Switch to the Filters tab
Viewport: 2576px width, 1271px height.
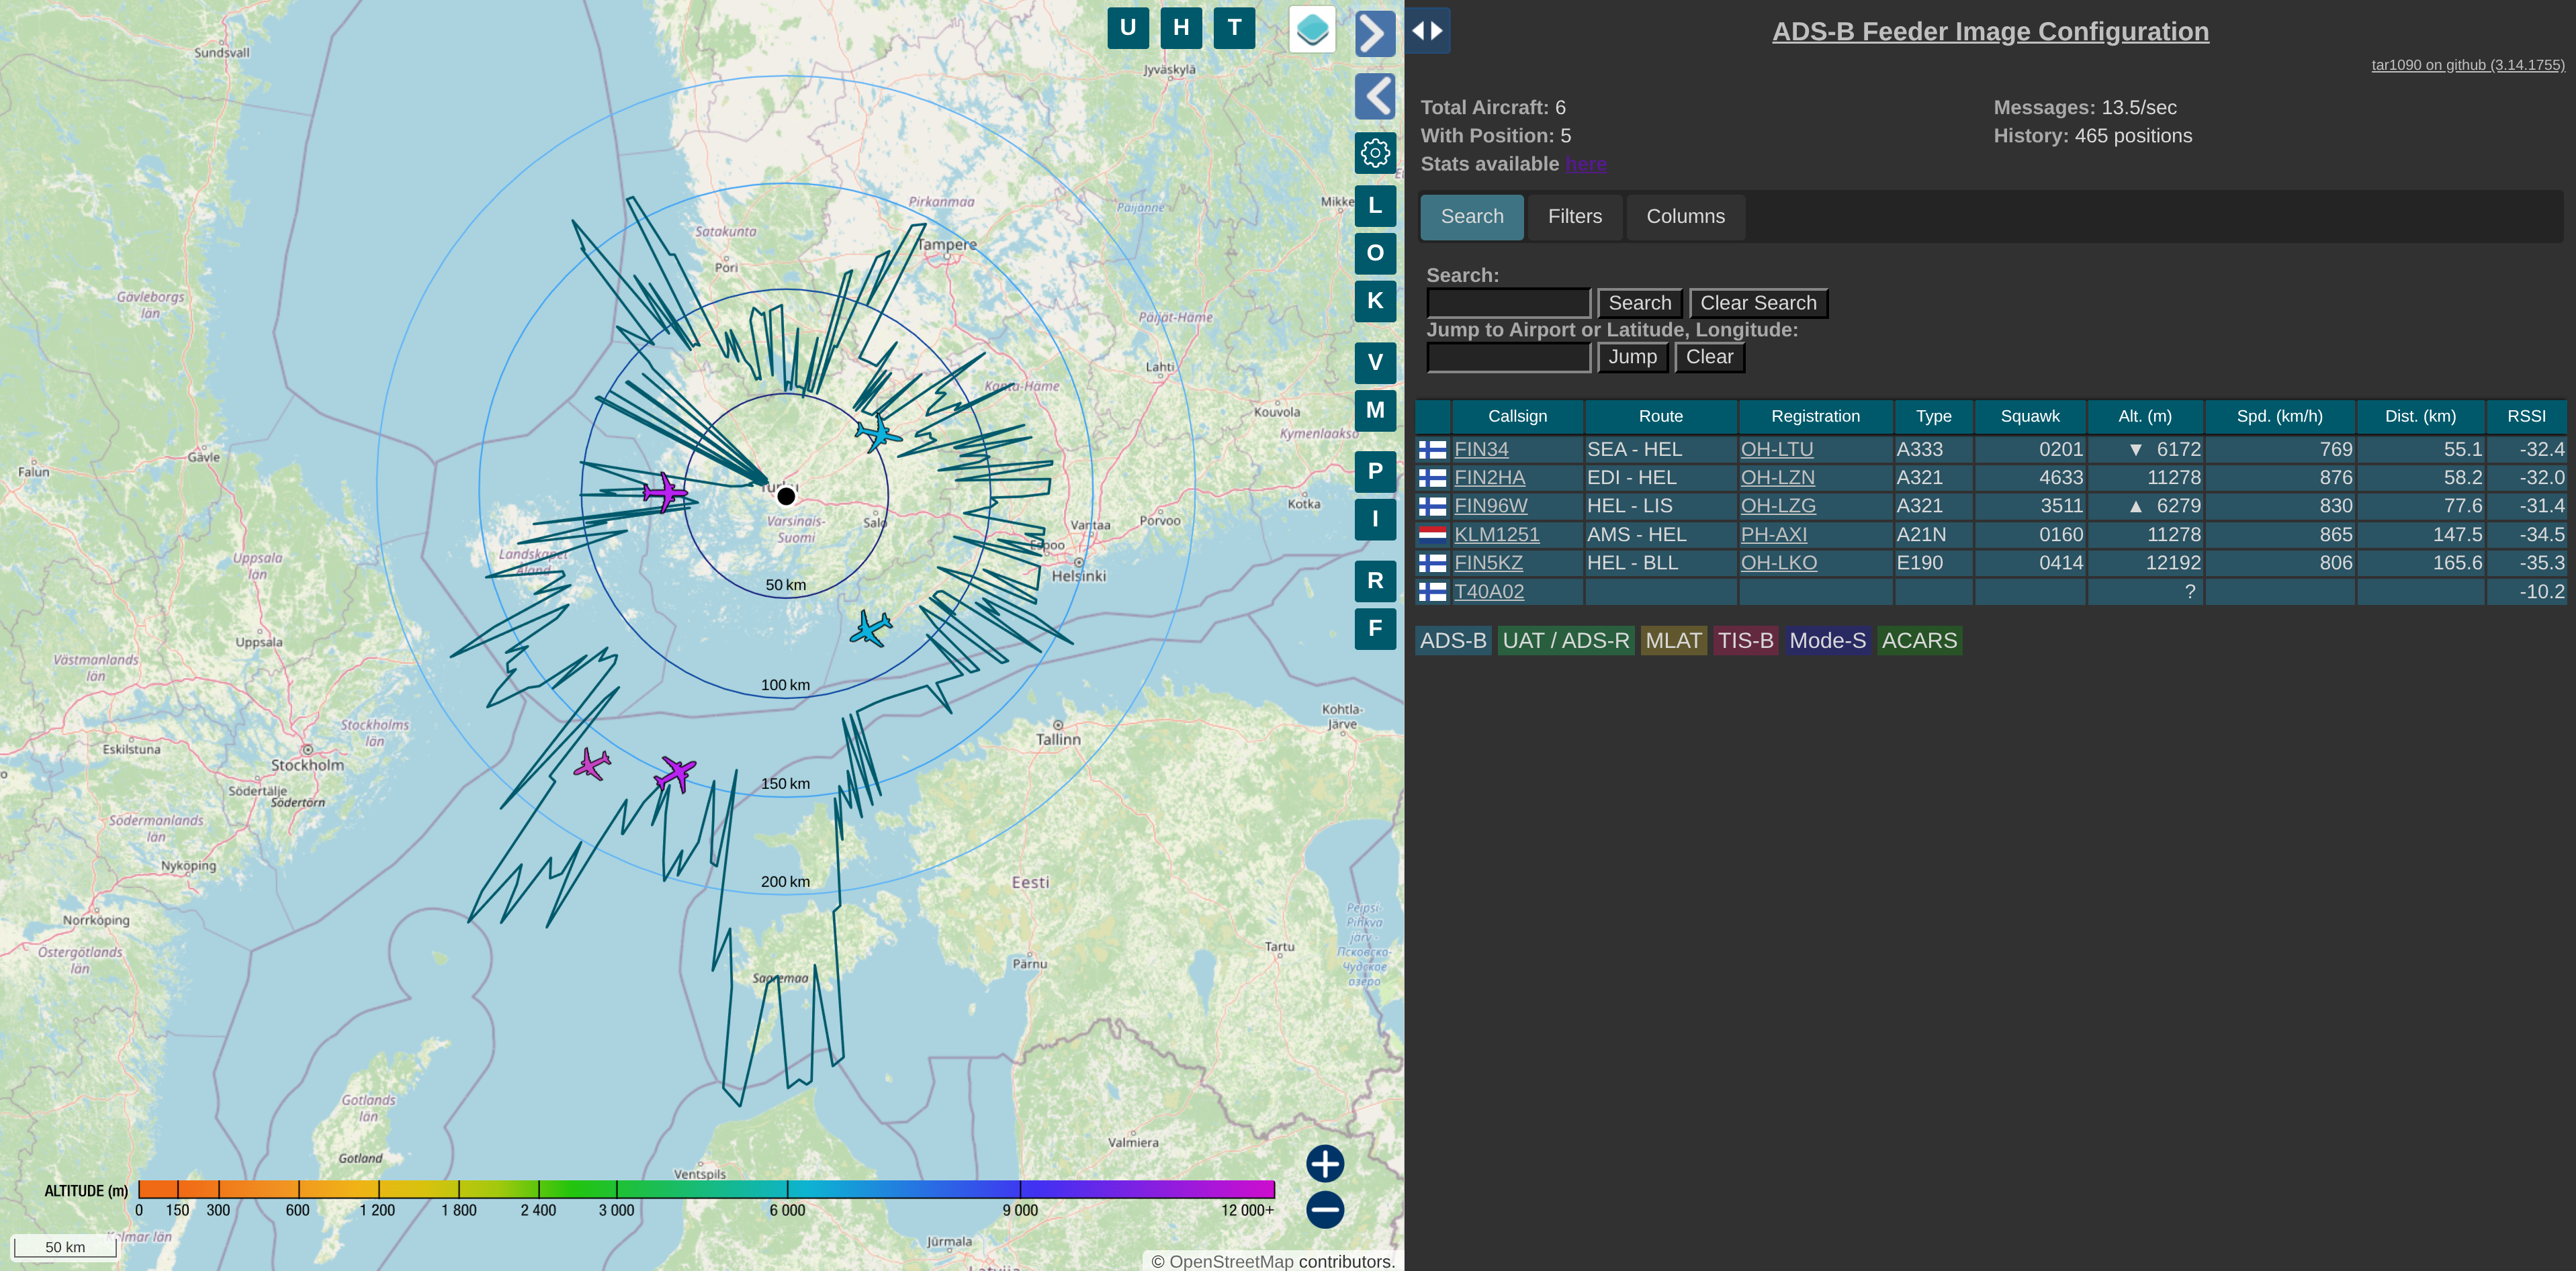point(1574,217)
